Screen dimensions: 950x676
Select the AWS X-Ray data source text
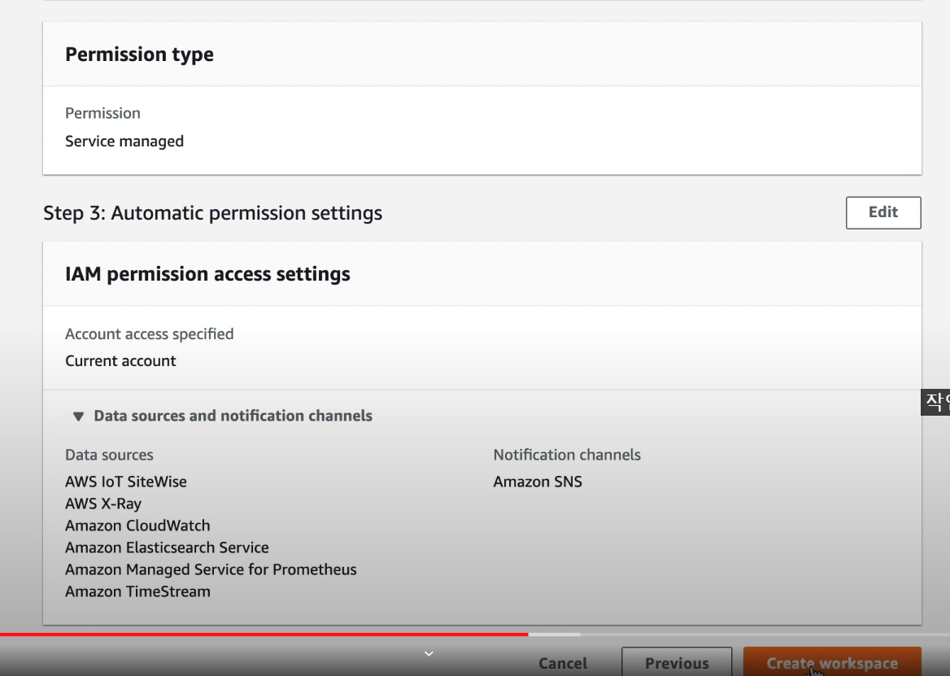click(103, 504)
